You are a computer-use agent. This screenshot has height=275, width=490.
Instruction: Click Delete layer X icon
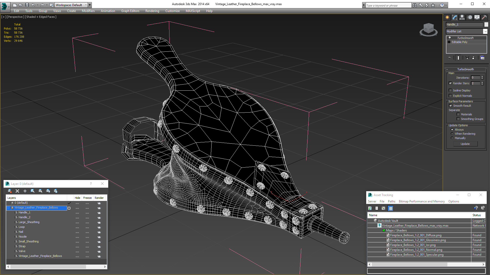17,191
